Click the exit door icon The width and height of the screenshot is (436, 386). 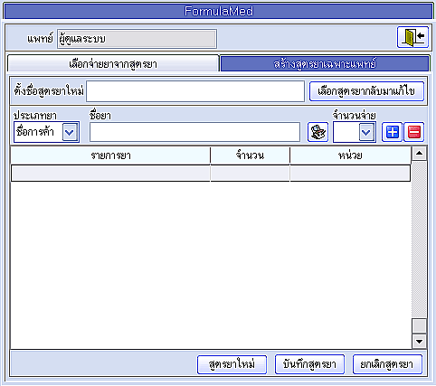coord(412,37)
